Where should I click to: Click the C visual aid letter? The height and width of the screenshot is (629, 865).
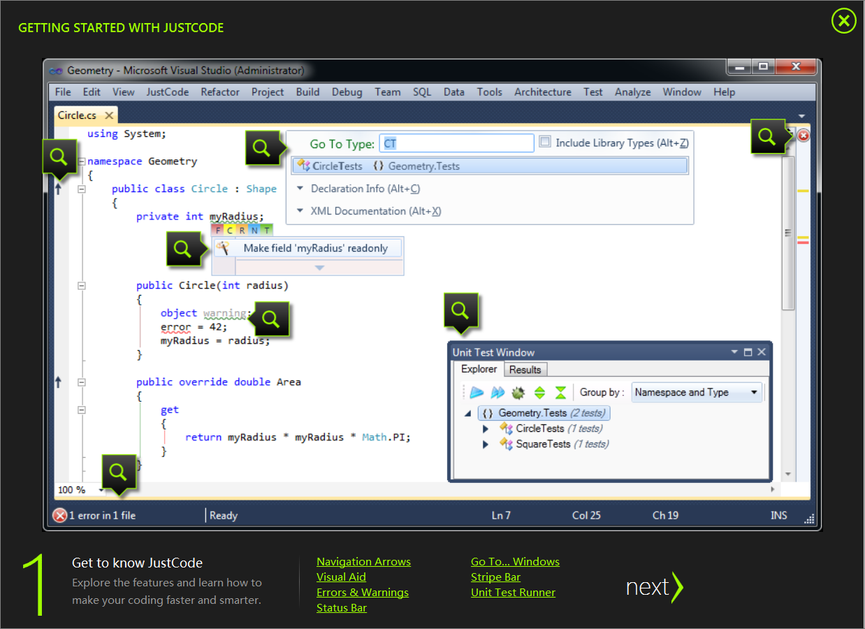click(230, 231)
